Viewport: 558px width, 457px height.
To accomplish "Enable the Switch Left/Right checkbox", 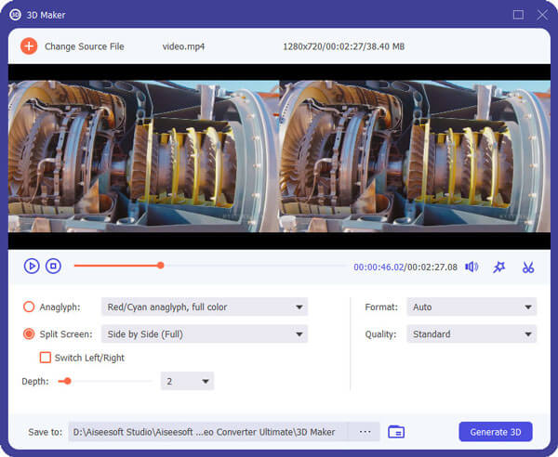I will (x=46, y=358).
